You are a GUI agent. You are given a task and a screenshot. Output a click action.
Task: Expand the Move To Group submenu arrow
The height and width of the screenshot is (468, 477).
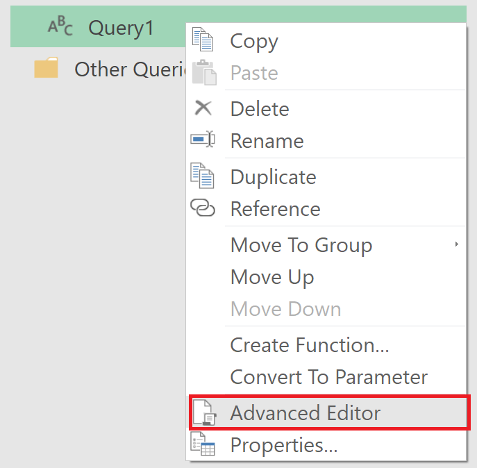pyautogui.click(x=456, y=244)
